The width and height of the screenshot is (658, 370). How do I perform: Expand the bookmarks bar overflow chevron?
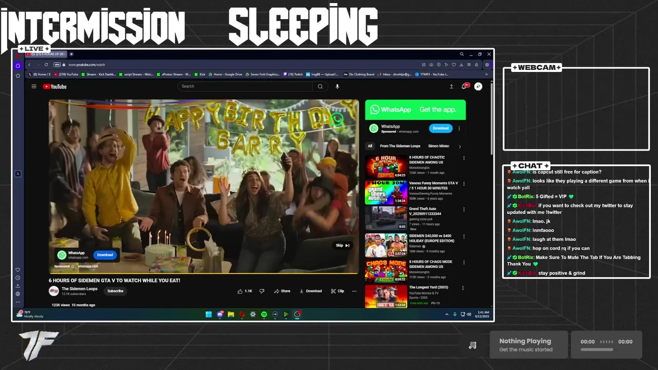[x=486, y=75]
